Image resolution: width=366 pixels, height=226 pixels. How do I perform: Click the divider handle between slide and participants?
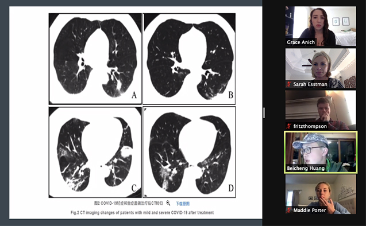click(264, 113)
